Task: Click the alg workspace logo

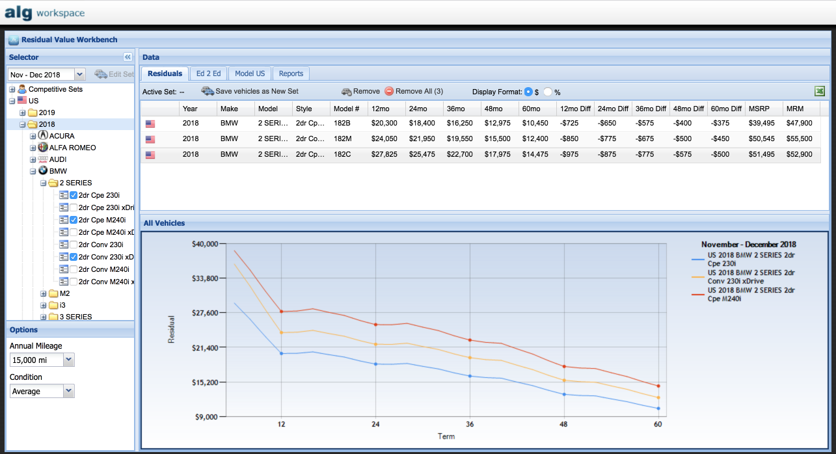Action: point(45,12)
